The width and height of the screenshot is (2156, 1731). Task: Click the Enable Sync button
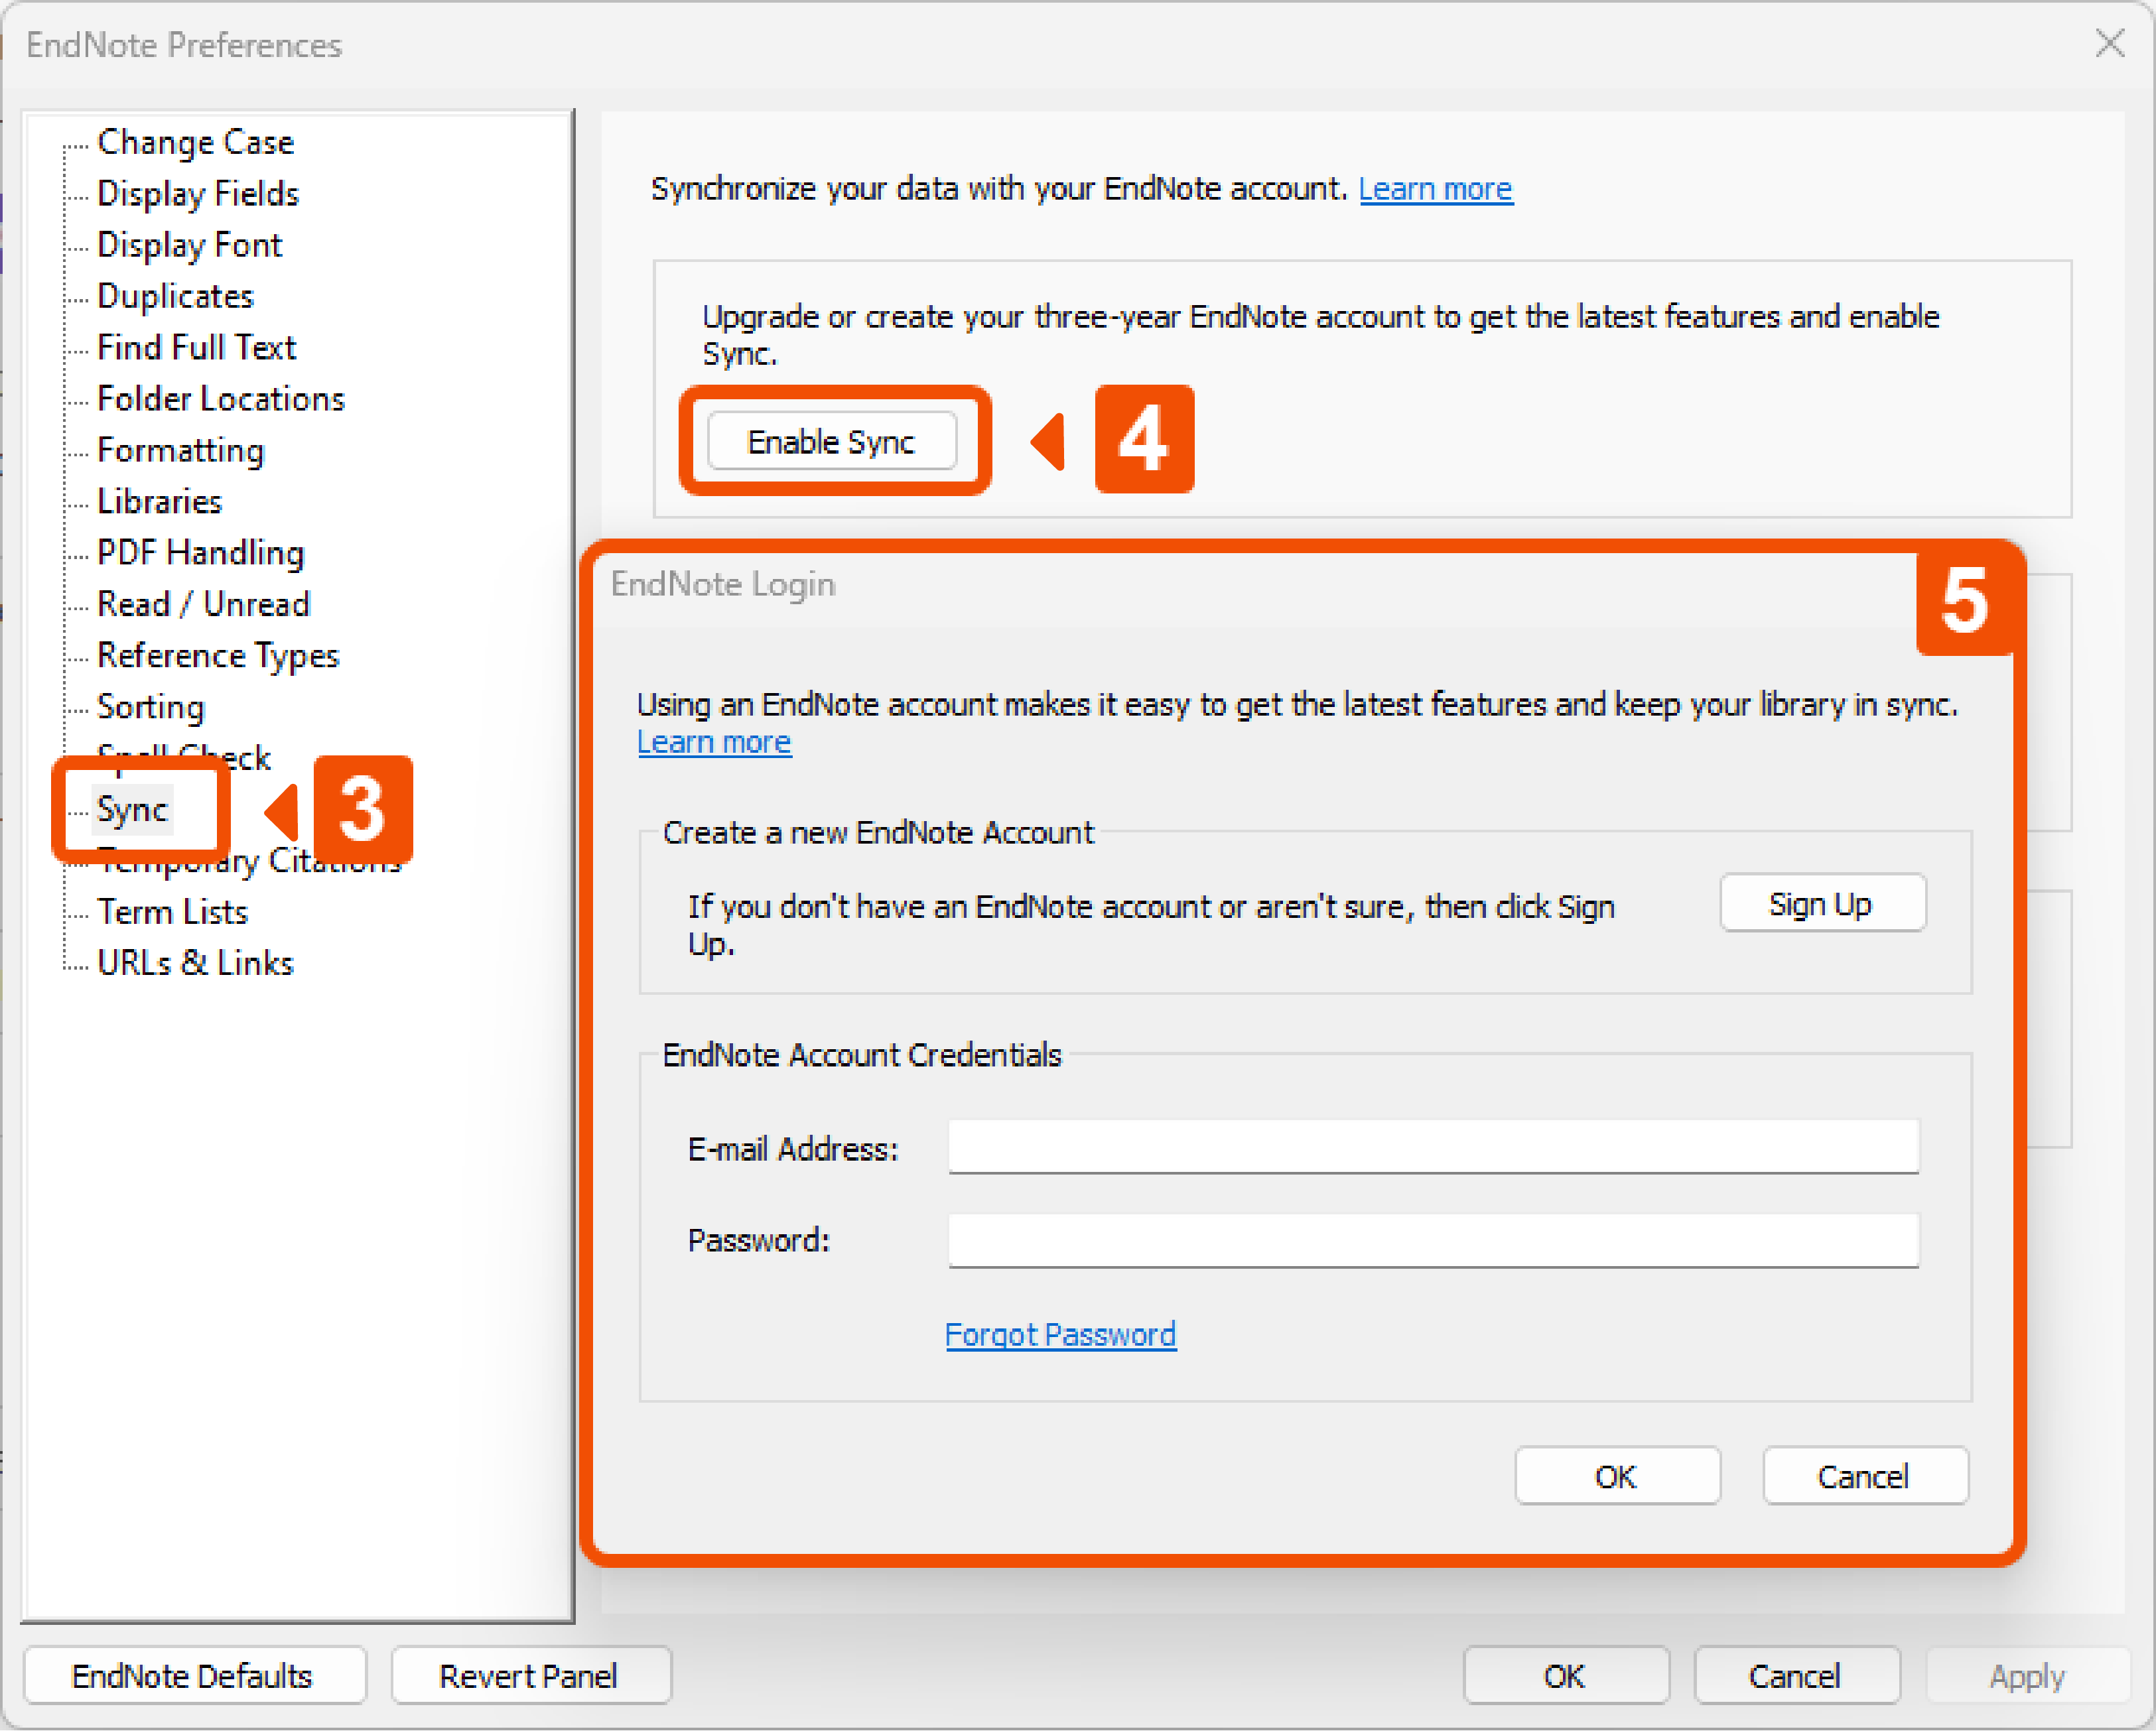pyautogui.click(x=832, y=441)
